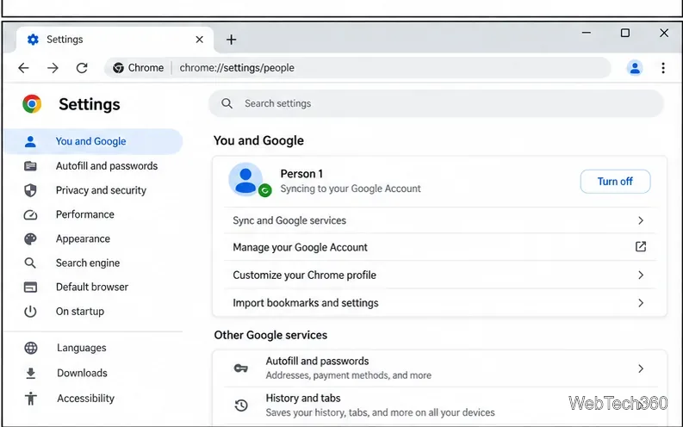This screenshot has width=683, height=427.
Task: Open Import bookmarks and settings
Action: [439, 303]
